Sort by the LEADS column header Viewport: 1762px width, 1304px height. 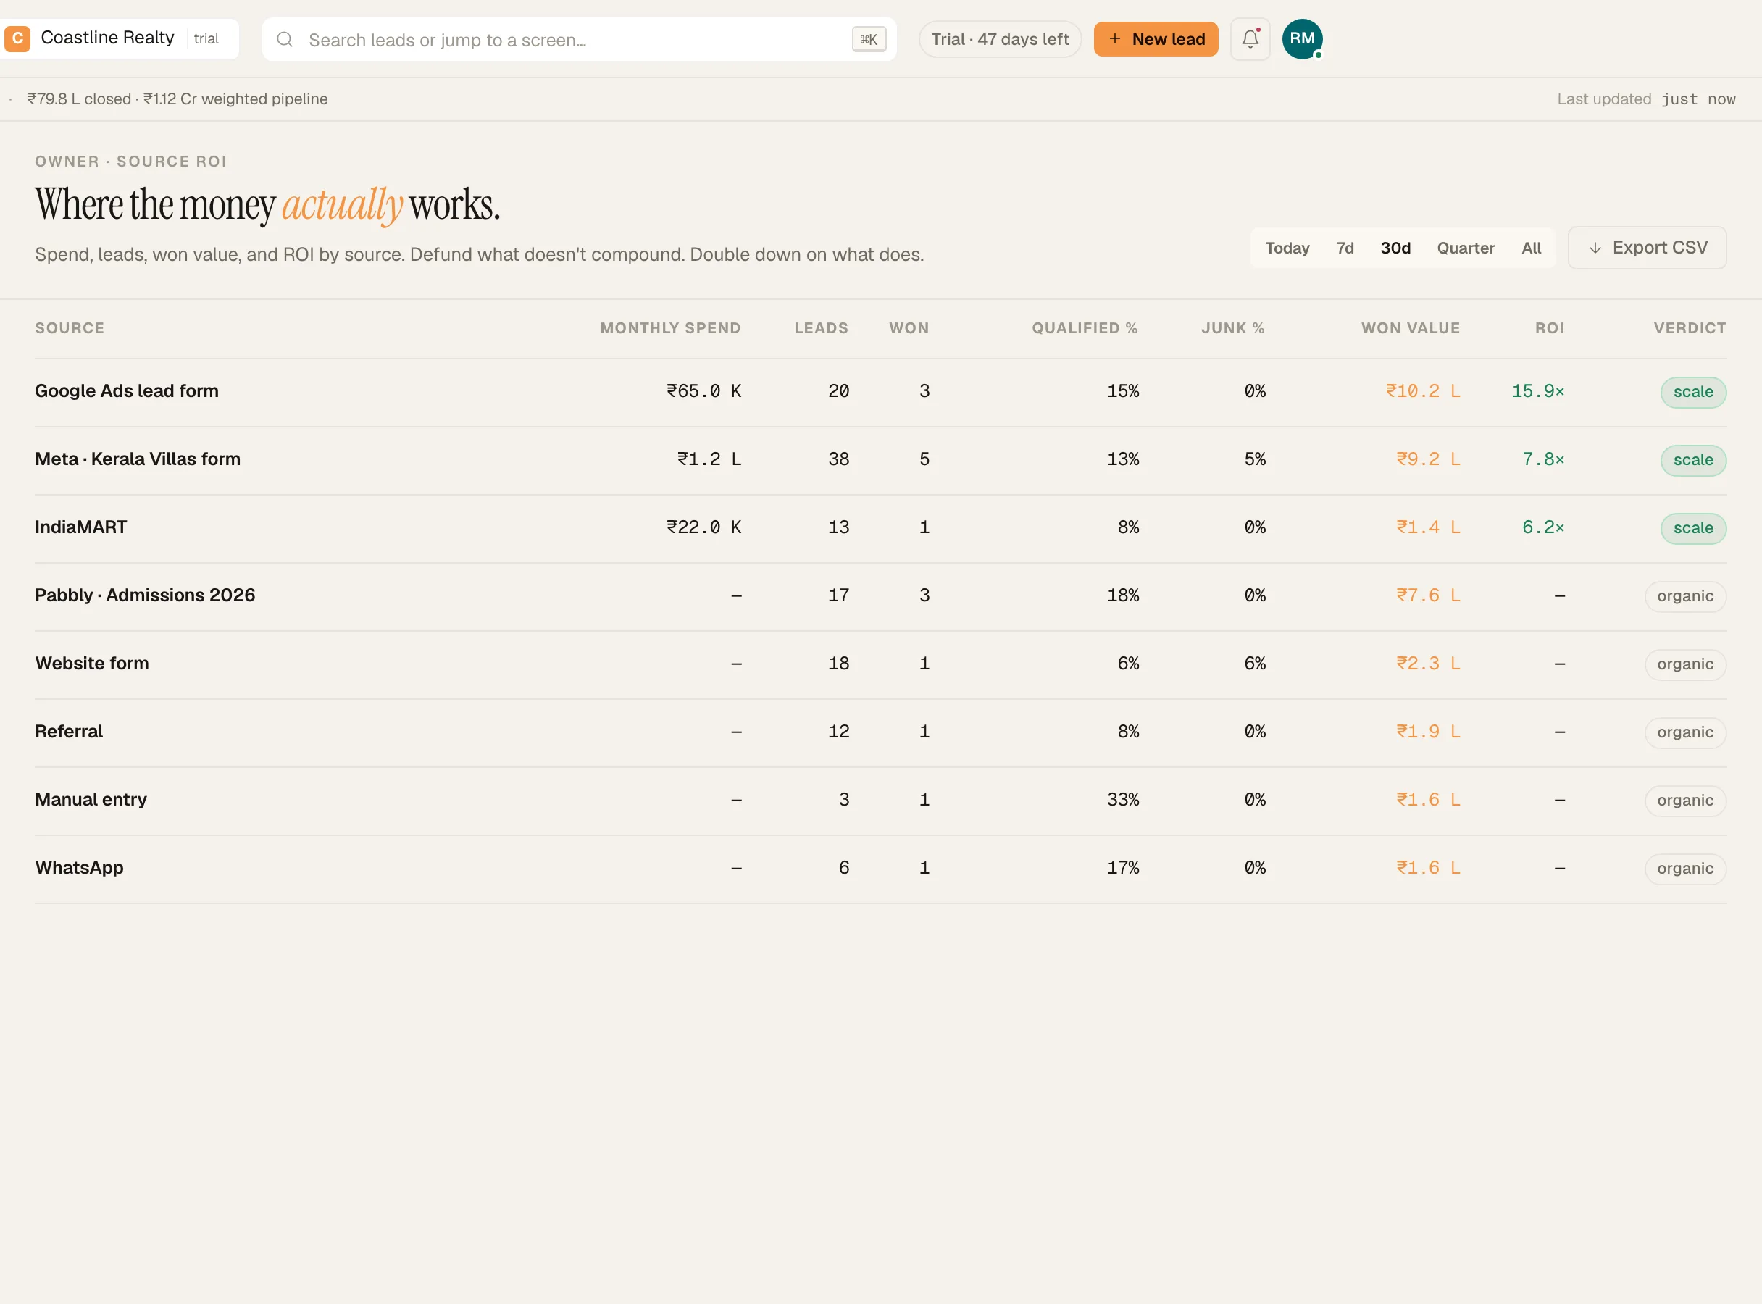click(821, 328)
